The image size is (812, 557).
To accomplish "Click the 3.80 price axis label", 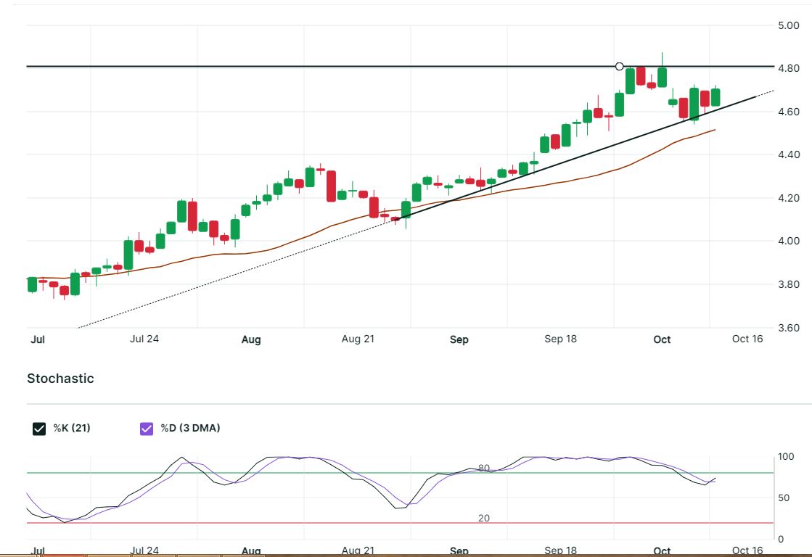I will pos(788,285).
